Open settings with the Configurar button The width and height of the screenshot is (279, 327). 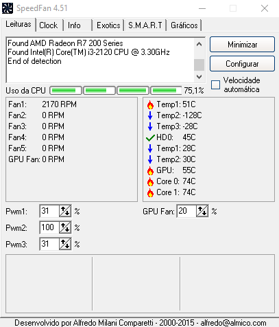(242, 64)
